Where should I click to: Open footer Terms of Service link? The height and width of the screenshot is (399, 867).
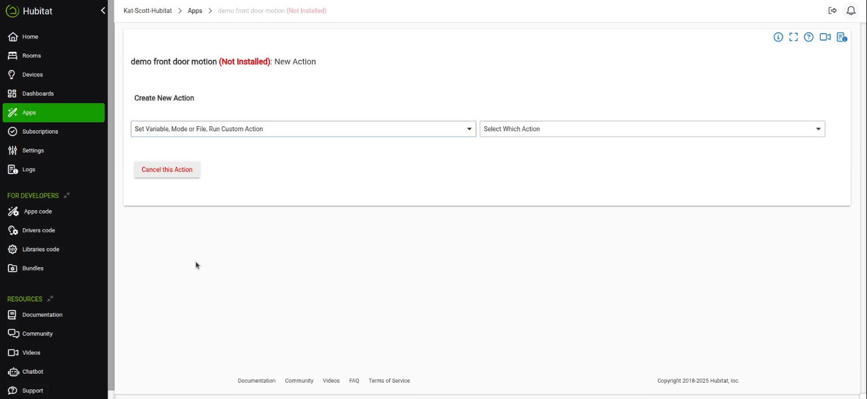390,381
